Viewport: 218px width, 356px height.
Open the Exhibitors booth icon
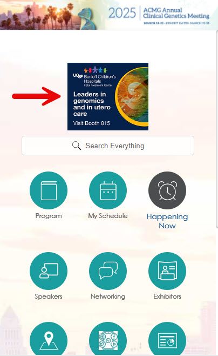167,271
